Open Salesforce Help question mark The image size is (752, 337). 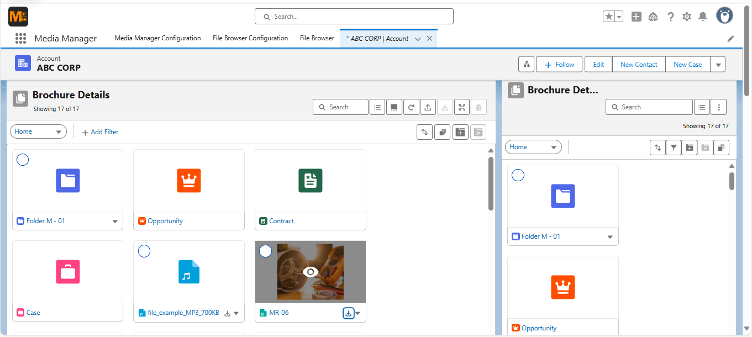click(x=670, y=17)
